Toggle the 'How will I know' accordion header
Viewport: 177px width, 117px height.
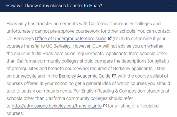[x=88, y=6]
